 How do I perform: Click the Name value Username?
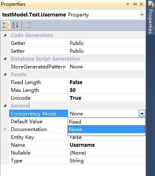82,145
